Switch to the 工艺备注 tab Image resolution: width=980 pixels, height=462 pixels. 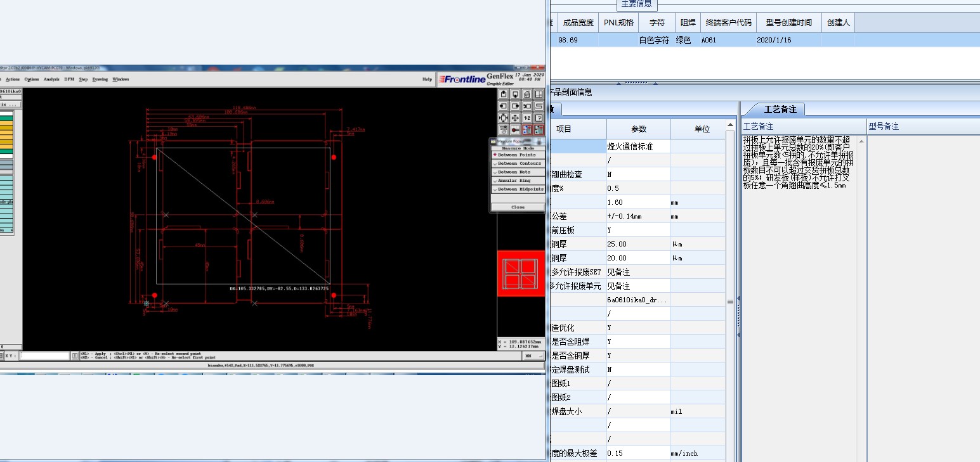pyautogui.click(x=780, y=110)
